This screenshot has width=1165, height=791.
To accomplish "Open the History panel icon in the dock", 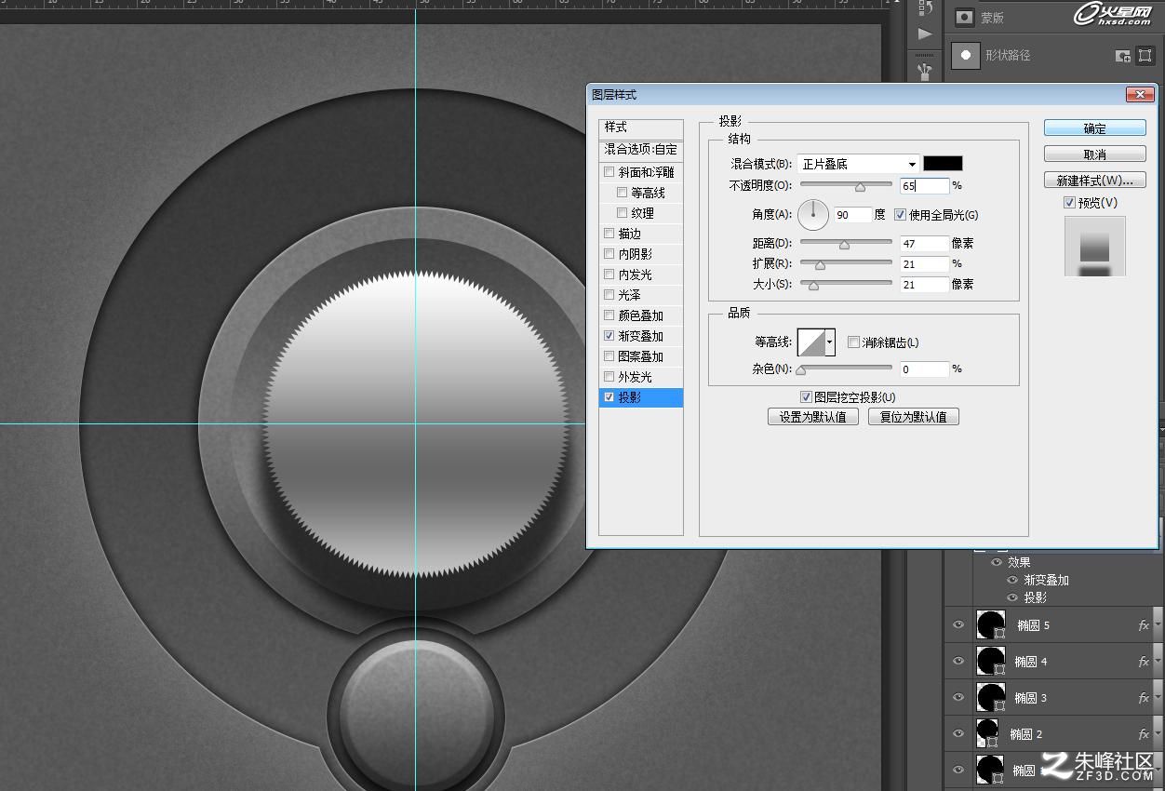I will tap(924, 7).
